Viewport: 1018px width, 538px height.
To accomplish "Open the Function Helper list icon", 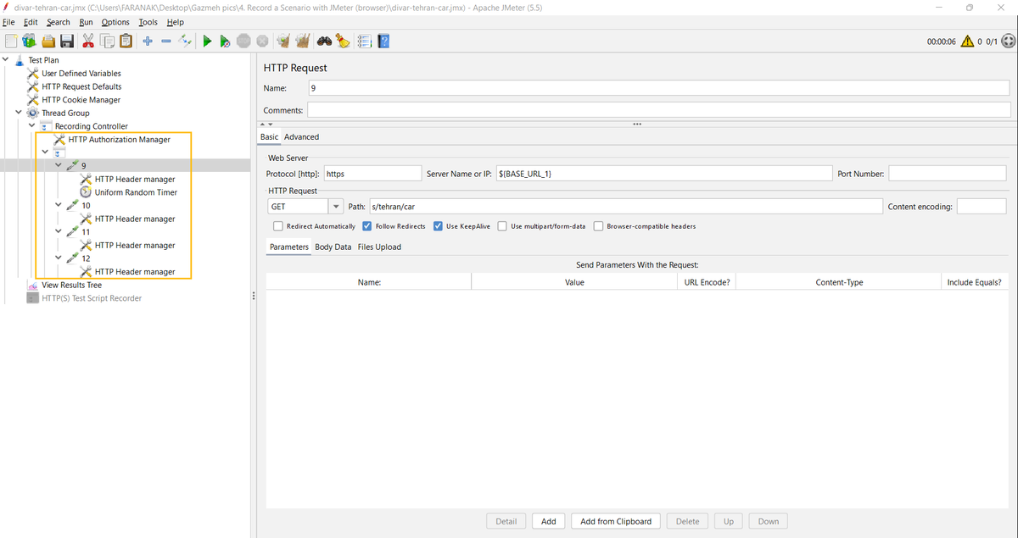I will (365, 41).
